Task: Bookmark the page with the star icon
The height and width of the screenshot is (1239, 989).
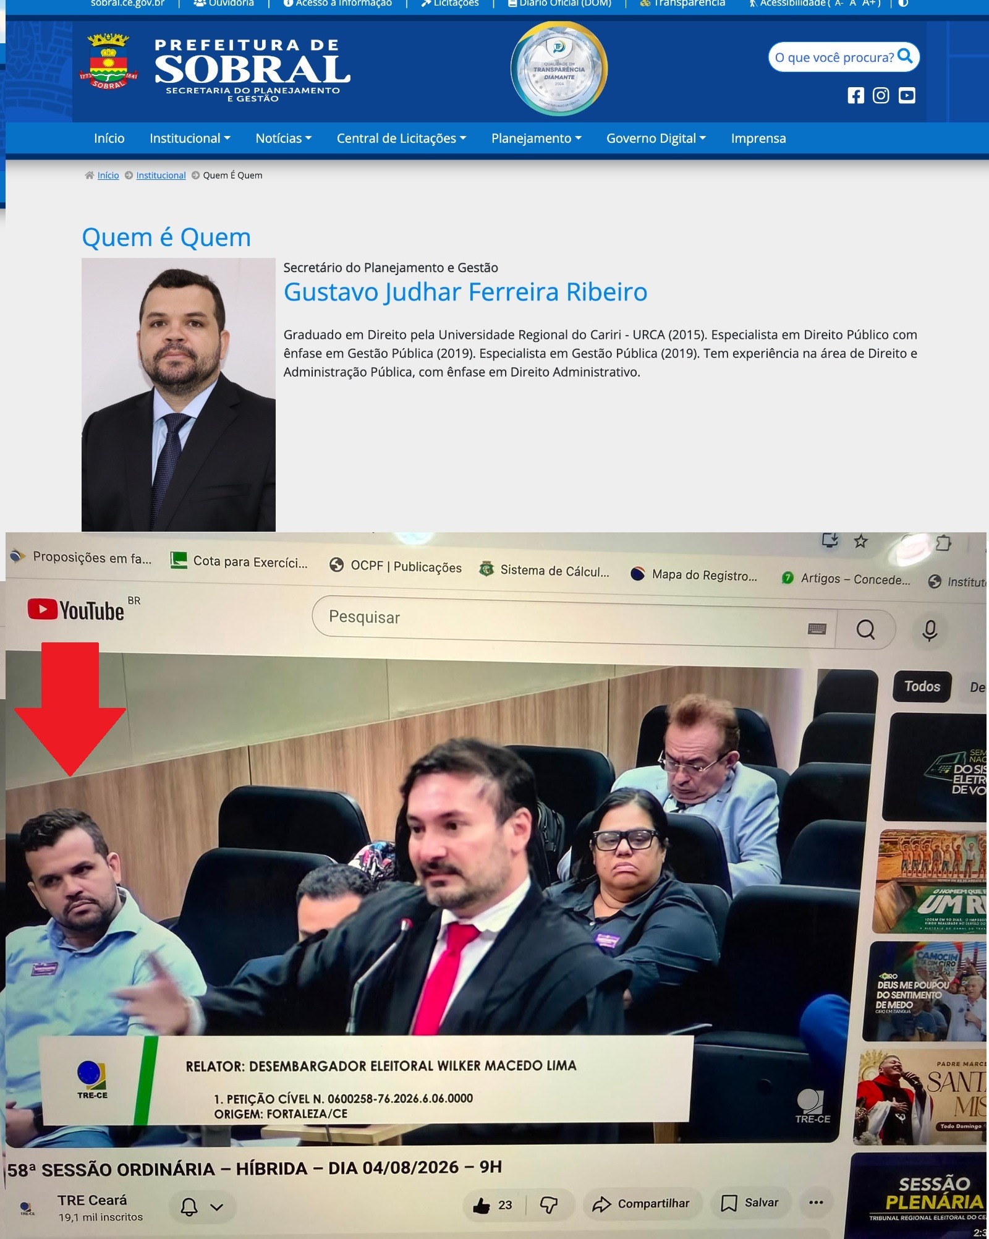Action: pyautogui.click(x=860, y=542)
